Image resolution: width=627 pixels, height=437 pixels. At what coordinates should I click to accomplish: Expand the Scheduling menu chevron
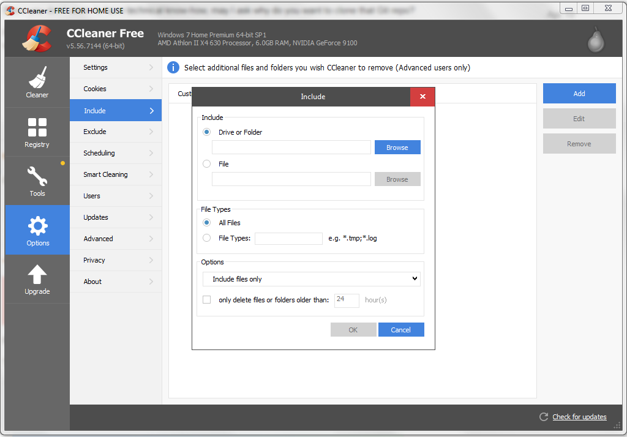(151, 153)
